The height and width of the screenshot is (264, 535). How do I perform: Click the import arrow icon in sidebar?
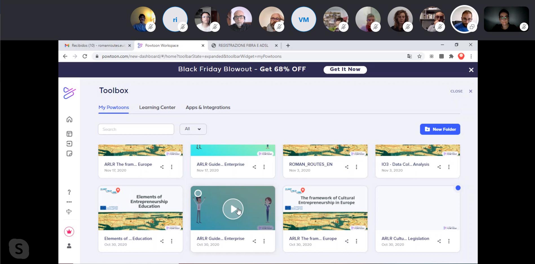click(69, 144)
